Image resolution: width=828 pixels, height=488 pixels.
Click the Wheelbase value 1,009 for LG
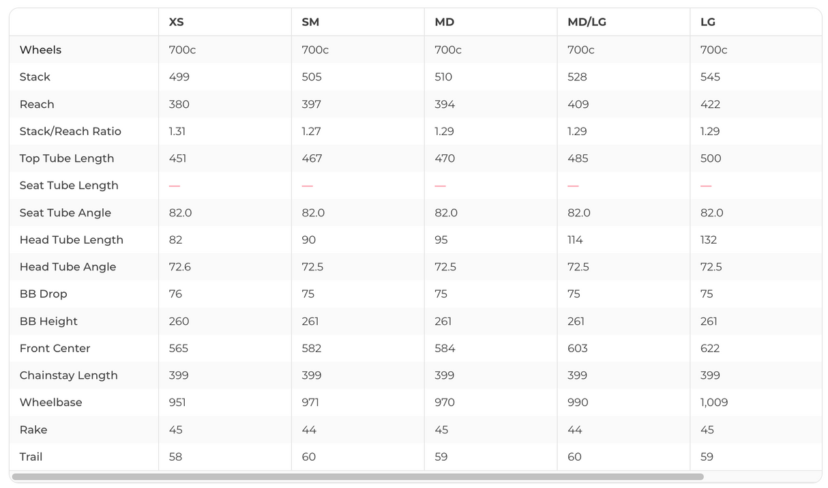click(x=714, y=403)
